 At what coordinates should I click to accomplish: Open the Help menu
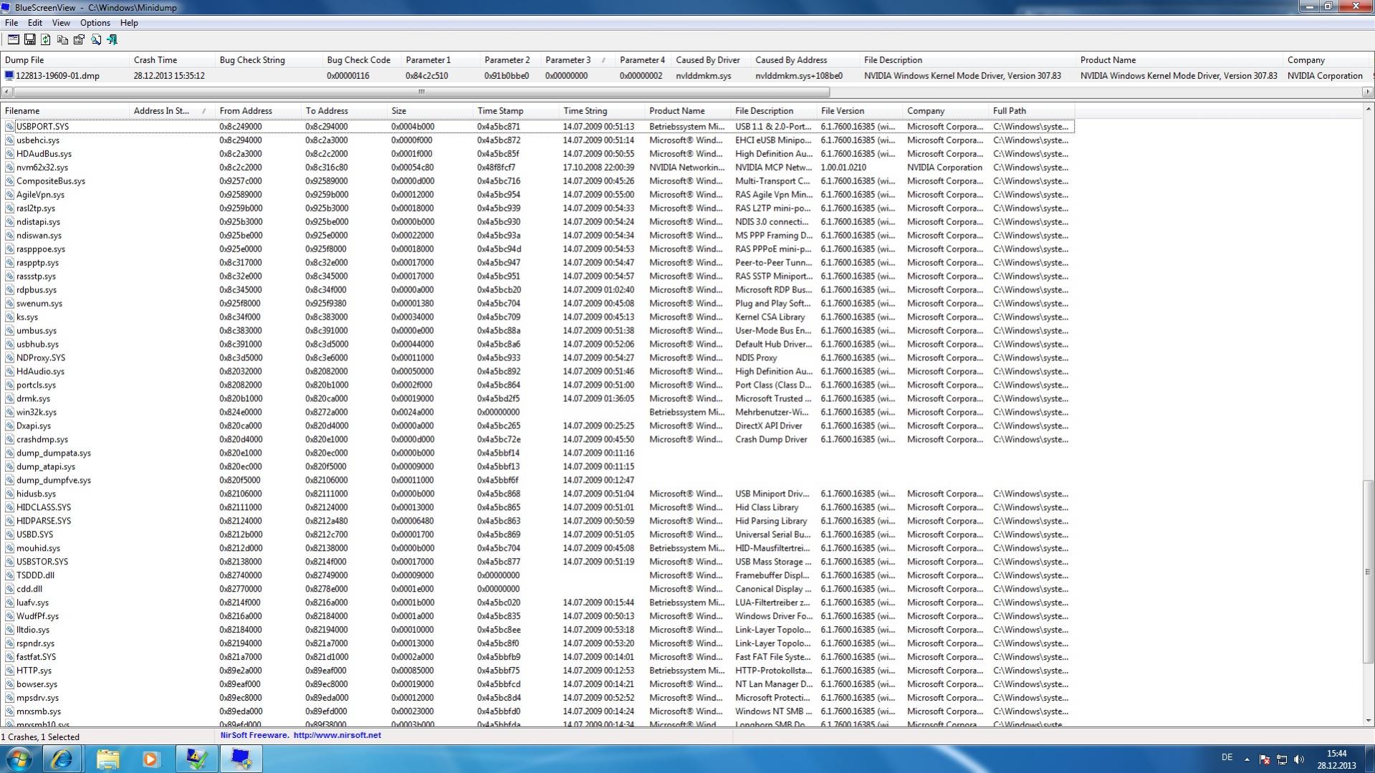click(129, 23)
